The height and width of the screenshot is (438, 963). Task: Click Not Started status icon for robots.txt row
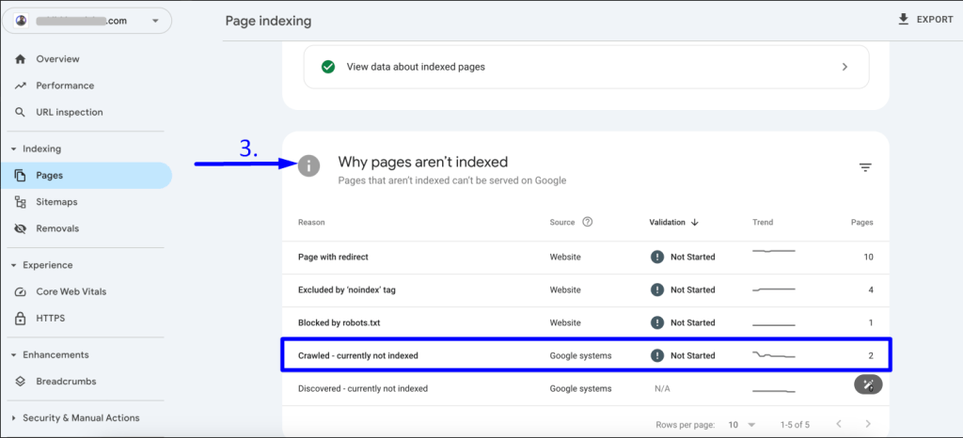657,322
